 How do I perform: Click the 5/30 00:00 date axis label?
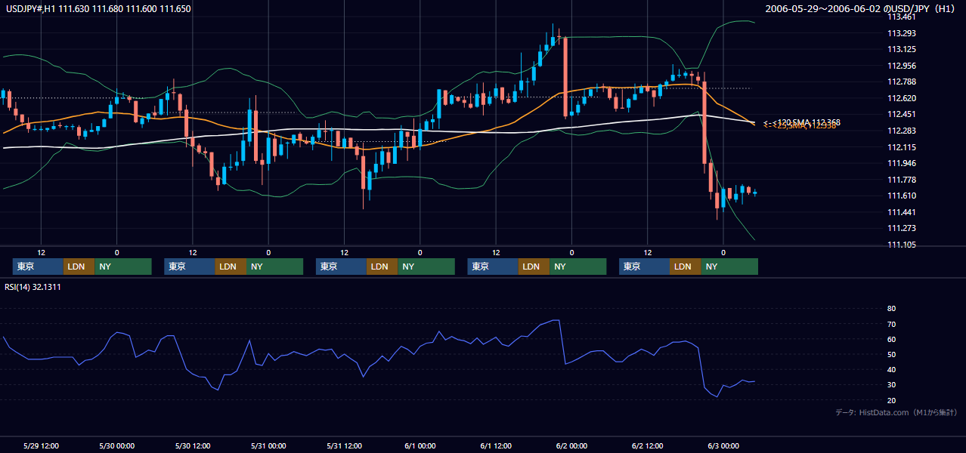pos(116,445)
